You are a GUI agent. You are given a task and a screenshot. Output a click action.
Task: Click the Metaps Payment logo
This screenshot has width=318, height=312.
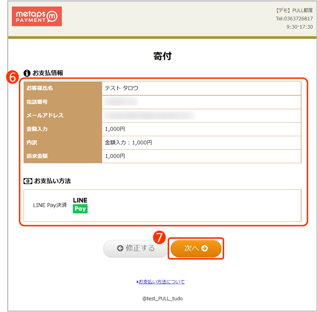click(x=37, y=16)
